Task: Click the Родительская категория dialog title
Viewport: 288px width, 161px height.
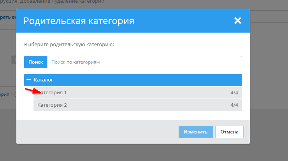Action: click(x=79, y=21)
